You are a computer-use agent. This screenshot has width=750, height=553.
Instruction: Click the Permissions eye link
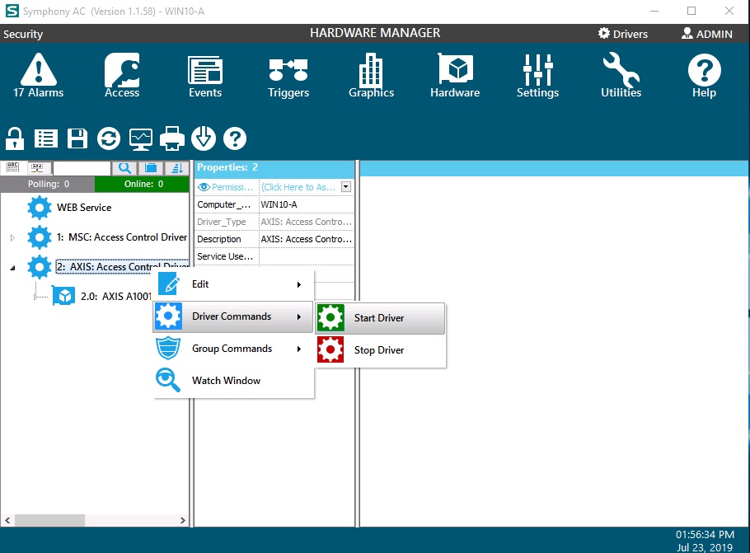pos(226,187)
